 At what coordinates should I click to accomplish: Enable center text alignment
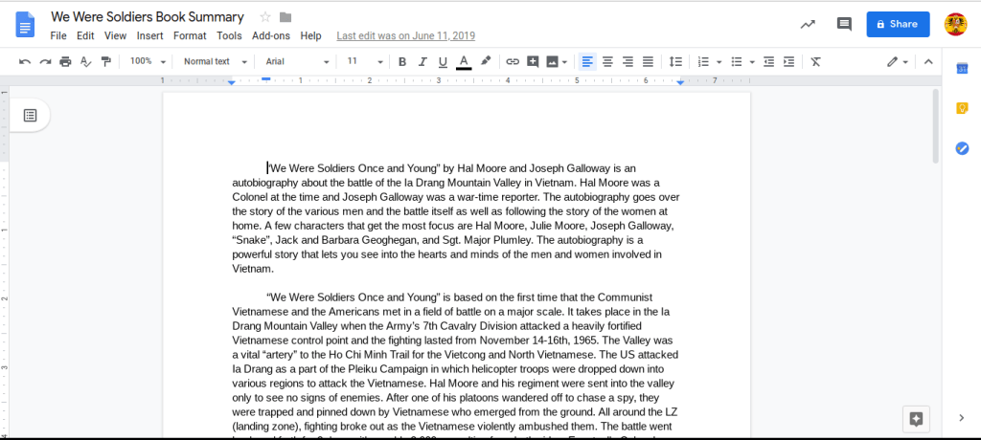click(607, 61)
